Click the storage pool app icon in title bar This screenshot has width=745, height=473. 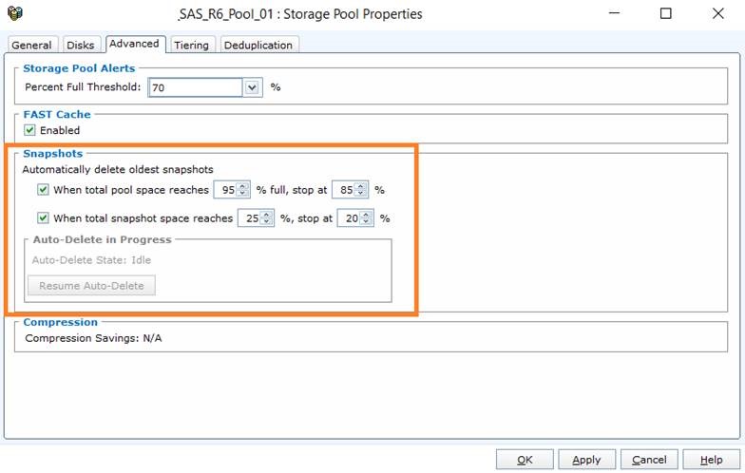click(x=15, y=13)
